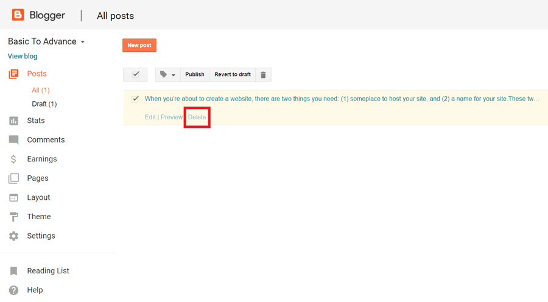Open the label tag dropdown
This screenshot has height=302, width=548.
coord(167,75)
